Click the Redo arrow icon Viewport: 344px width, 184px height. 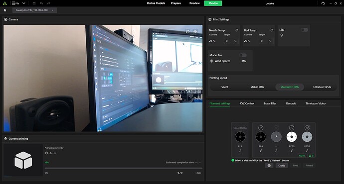(48, 3)
